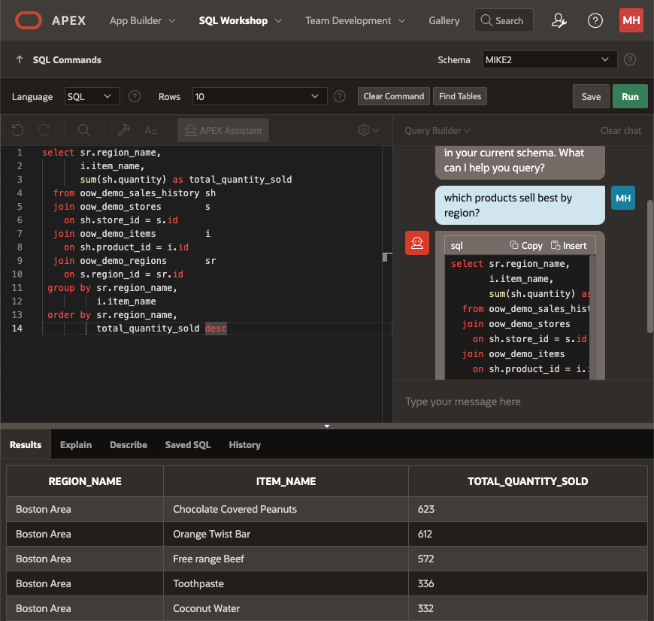This screenshot has width=654, height=621.
Task: Insert the assistant's SQL into the editor
Action: (568, 245)
